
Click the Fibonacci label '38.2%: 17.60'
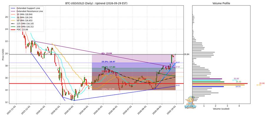(x=108, y=67)
